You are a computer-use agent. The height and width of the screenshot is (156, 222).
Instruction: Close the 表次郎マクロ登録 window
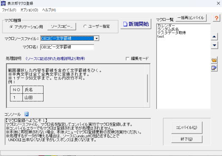tap(218, 3)
